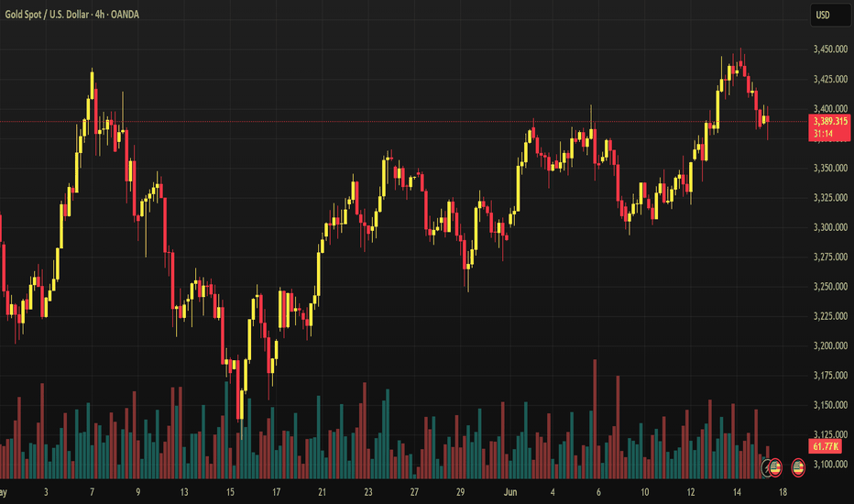This screenshot has height=504, width=854.
Task: Click the 3,350.000 price axis label
Action: click(x=830, y=169)
